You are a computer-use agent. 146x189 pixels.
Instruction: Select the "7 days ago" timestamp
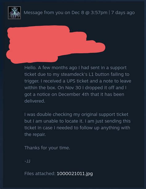(x=123, y=13)
